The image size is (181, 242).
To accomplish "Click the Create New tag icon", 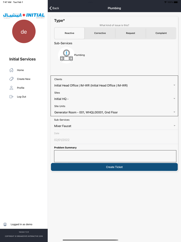I will (x=11, y=79).
